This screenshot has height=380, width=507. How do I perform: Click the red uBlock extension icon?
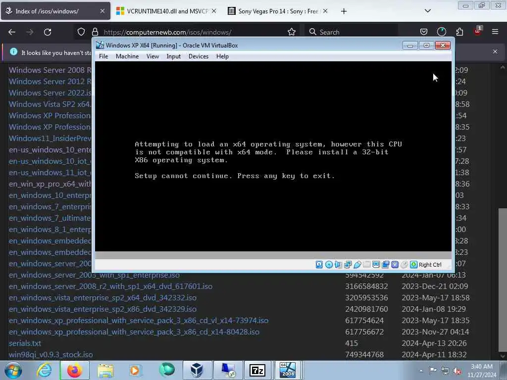coord(478,31)
